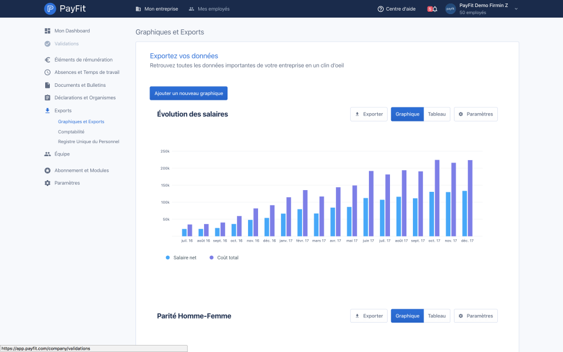Switch Parité Homme-Femme to Tableau view

[x=436, y=316]
